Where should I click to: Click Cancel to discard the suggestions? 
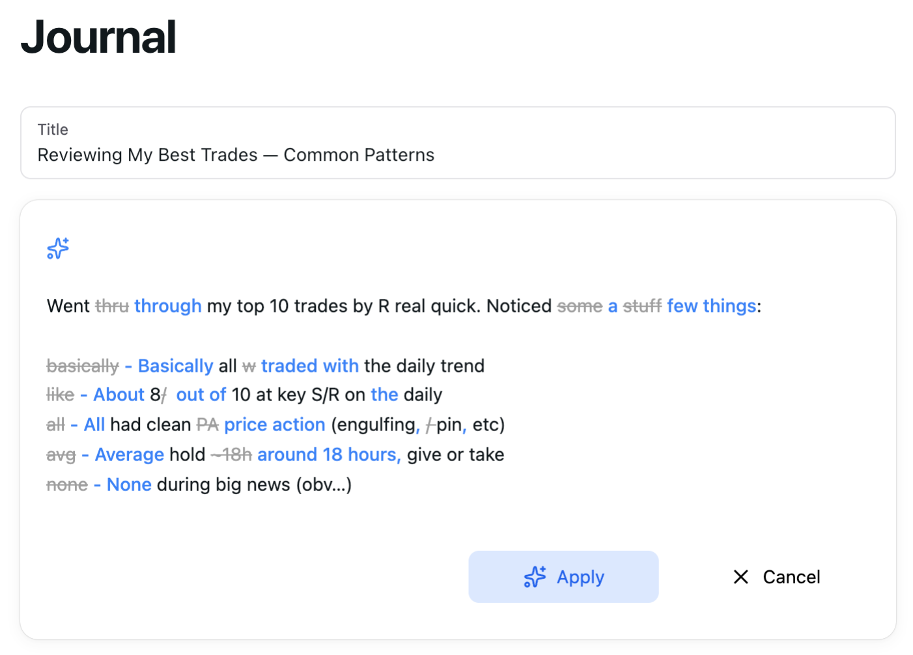coord(791,577)
